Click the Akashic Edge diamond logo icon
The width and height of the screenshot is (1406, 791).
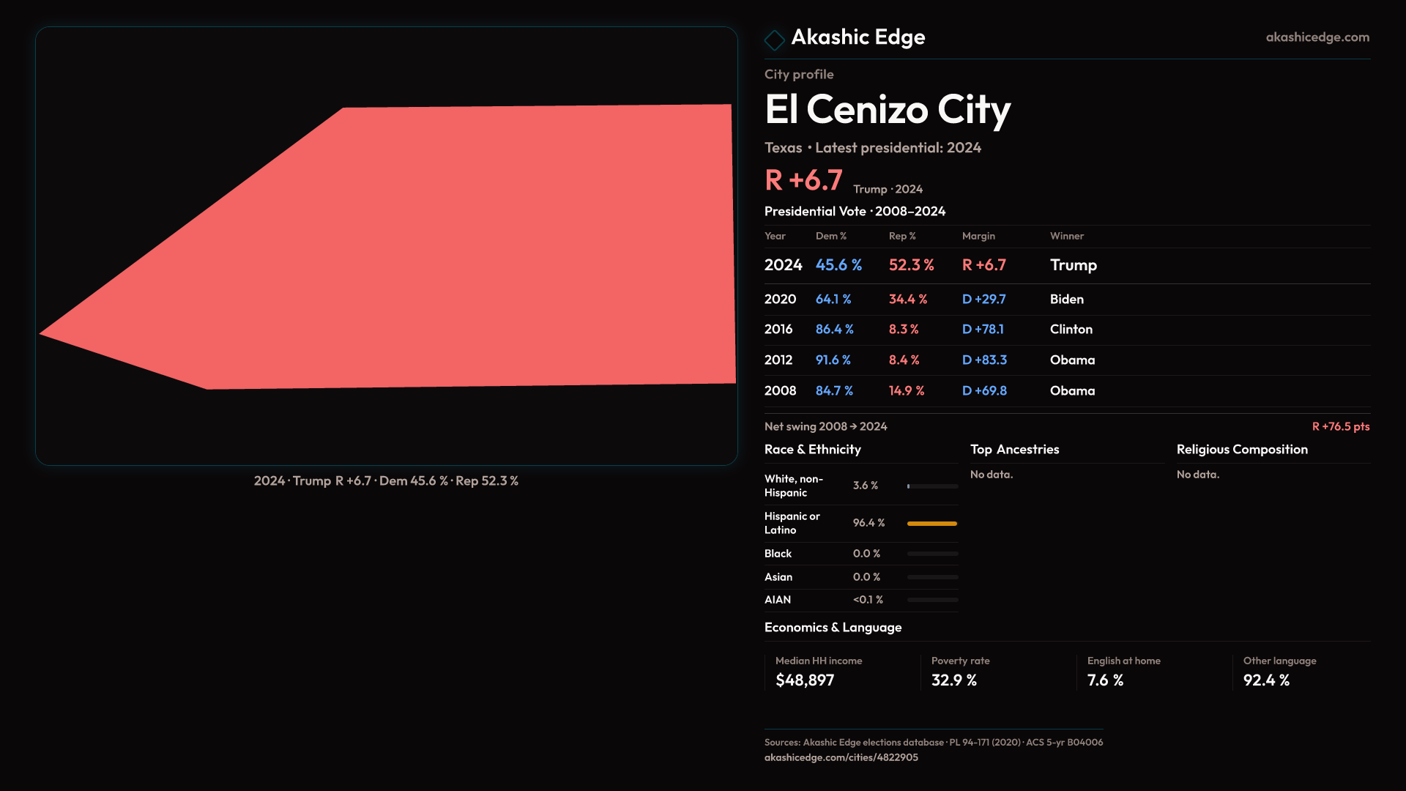[774, 40]
